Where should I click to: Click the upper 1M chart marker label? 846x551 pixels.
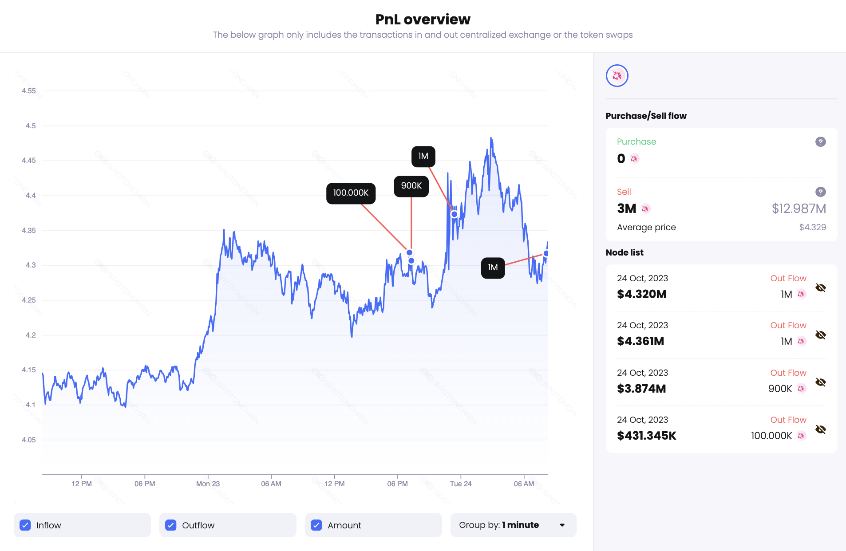pos(423,156)
